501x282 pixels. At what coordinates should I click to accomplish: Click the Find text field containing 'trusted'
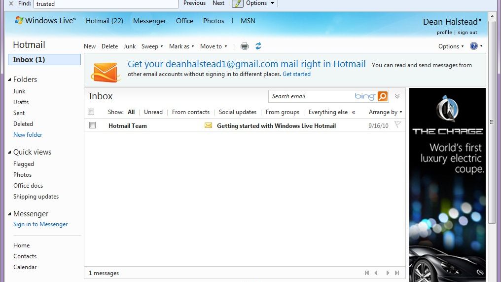pyautogui.click(x=106, y=4)
